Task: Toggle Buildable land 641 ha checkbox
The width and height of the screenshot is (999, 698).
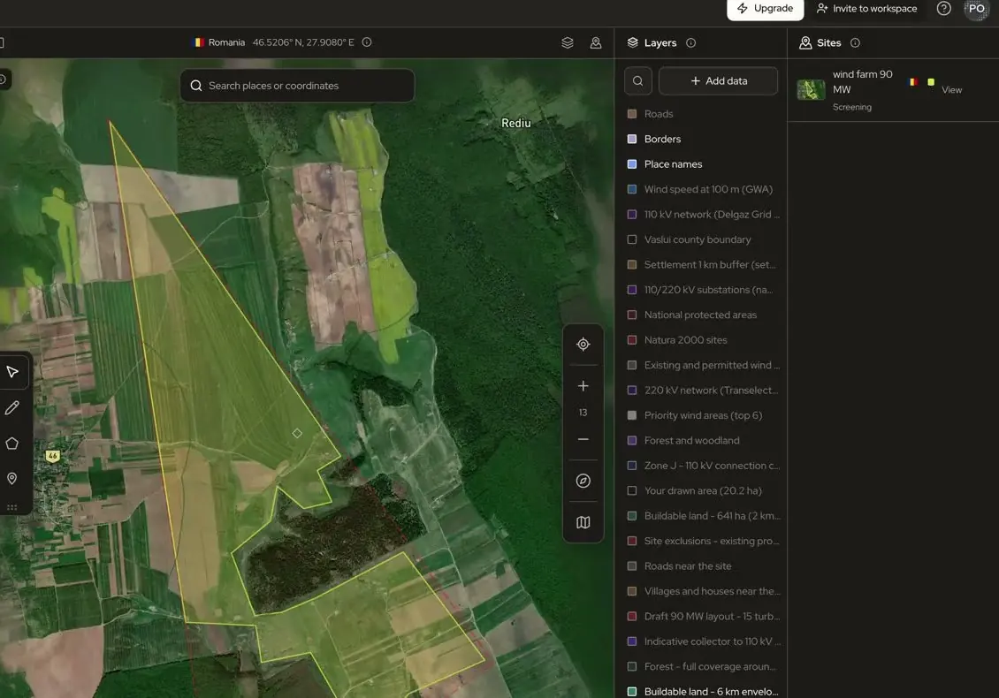Action: (x=632, y=516)
